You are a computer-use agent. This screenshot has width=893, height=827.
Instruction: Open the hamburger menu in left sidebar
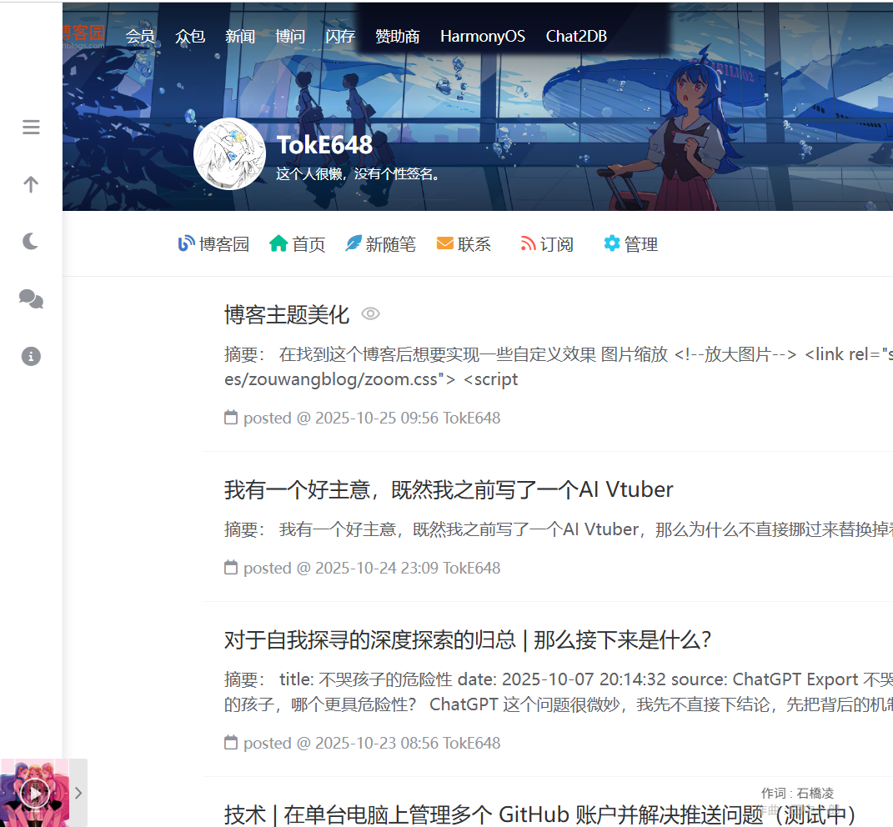point(31,127)
